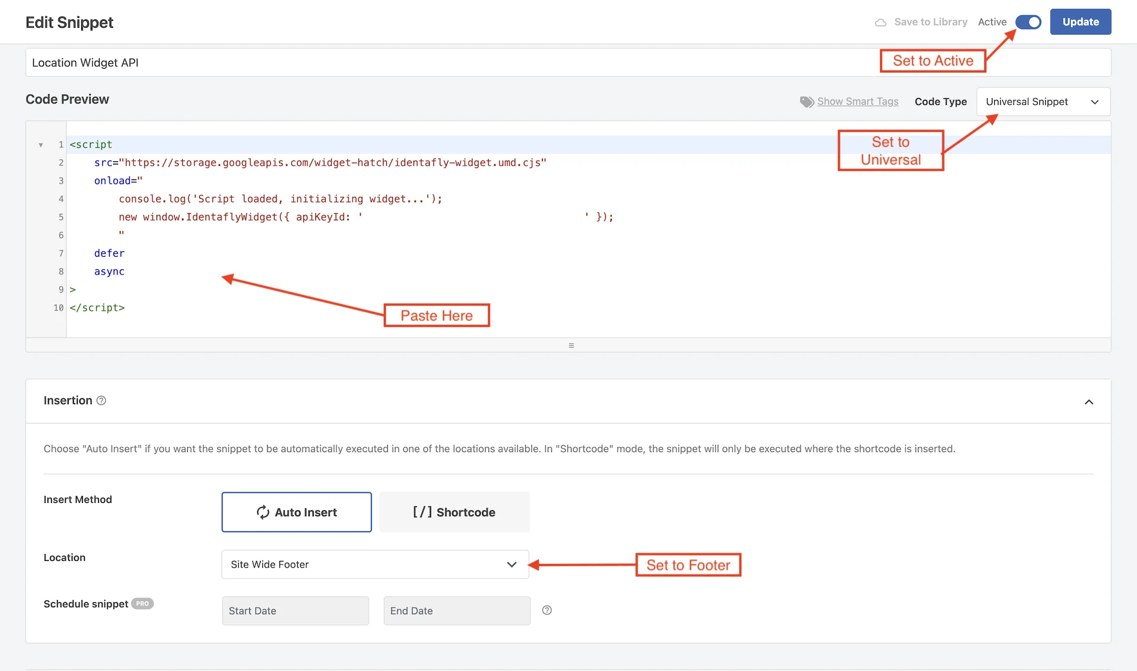Open the Insertion help question mark icon

click(x=101, y=401)
